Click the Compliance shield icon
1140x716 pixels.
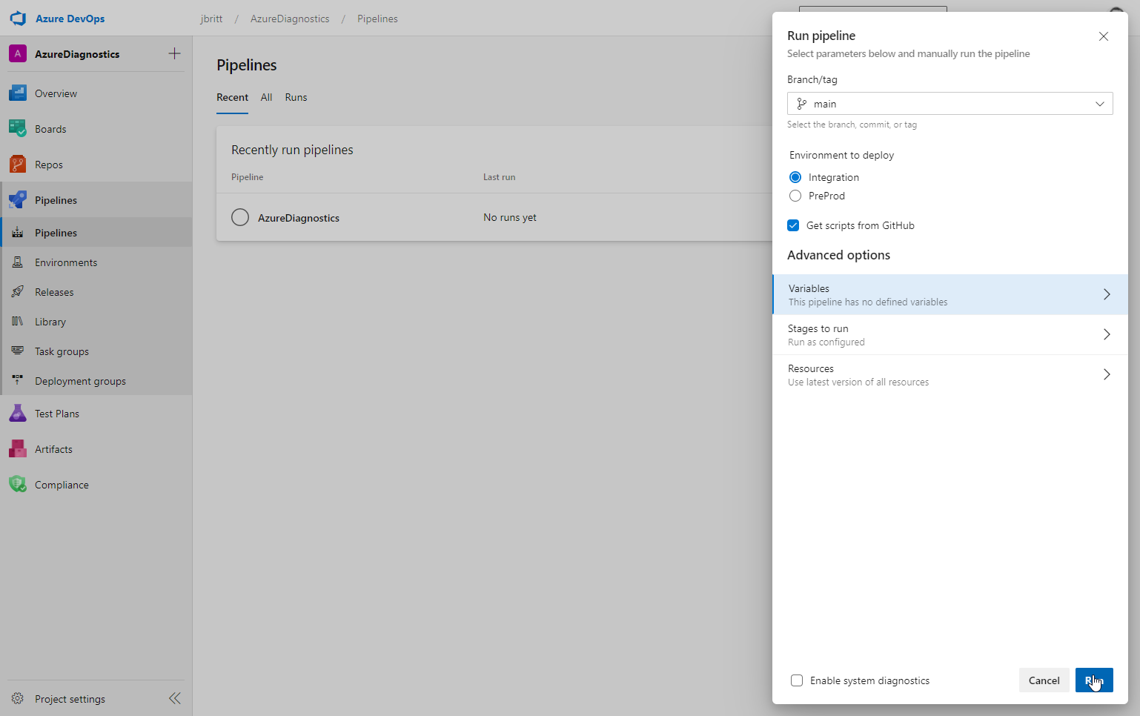18,485
